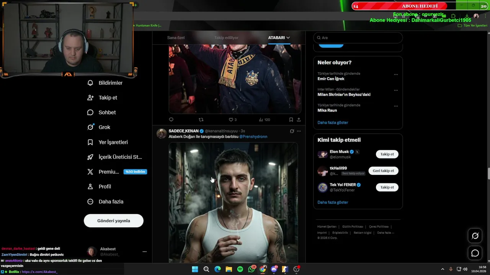This screenshot has width=490, height=275.
Task: Open @Prenshydronn mention link
Action: pos(253,137)
